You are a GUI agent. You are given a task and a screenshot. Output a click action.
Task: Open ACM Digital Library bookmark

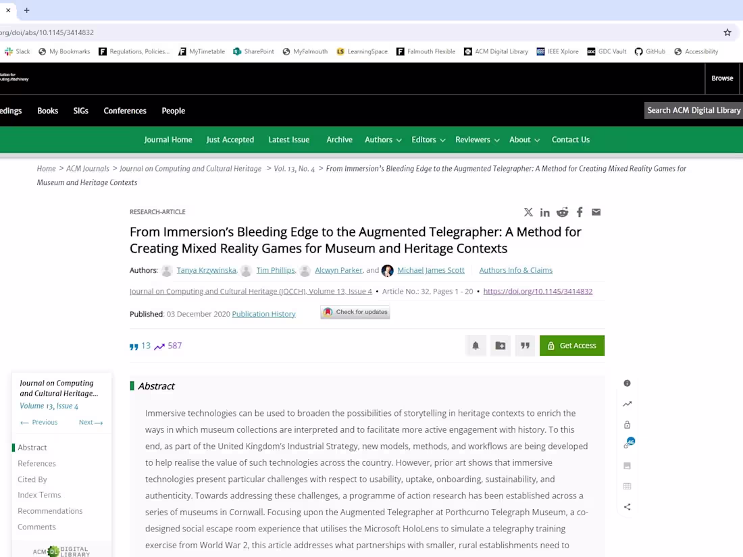(x=496, y=51)
